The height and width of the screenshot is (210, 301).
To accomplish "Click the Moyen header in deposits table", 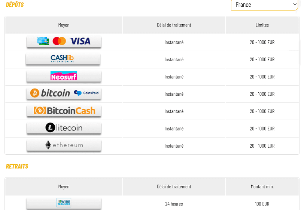I will click(x=64, y=25).
